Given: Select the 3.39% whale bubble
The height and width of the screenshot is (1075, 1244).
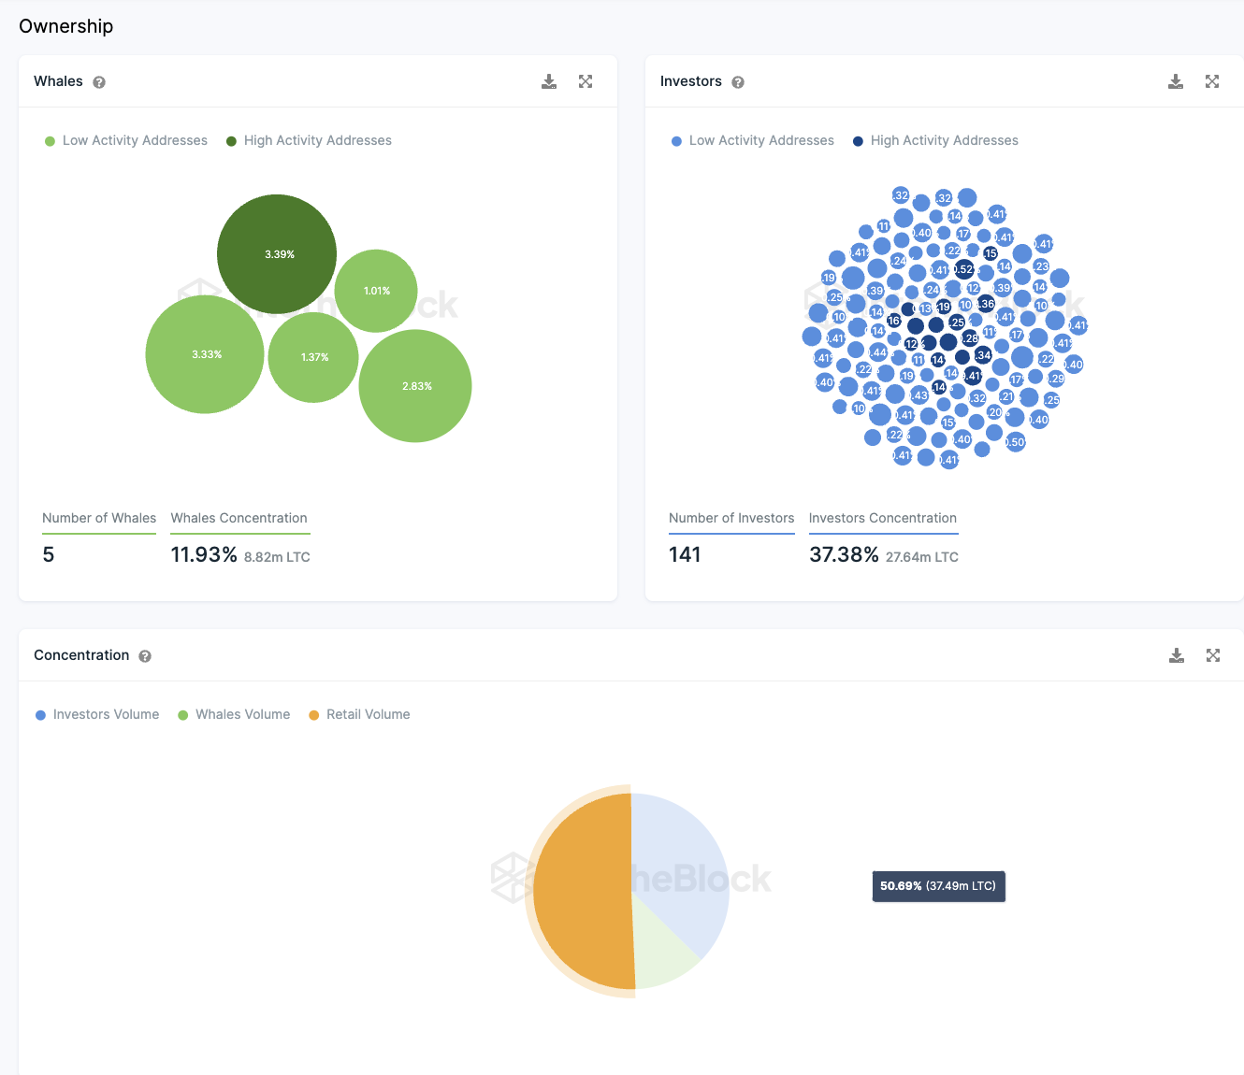Looking at the screenshot, I should (x=277, y=254).
